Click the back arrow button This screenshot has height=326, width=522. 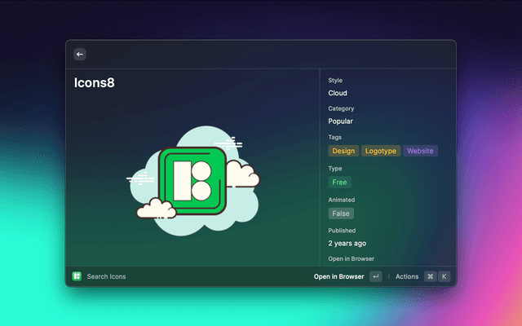(x=80, y=54)
